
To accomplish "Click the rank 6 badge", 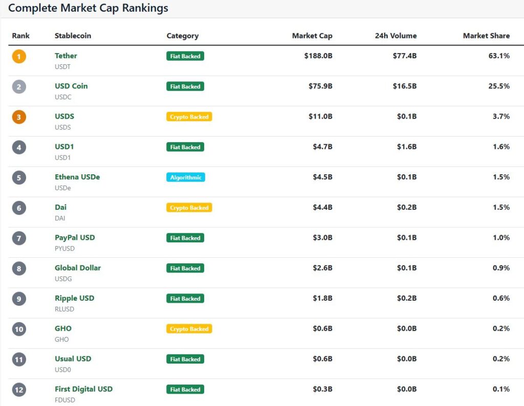I will pos(19,208).
